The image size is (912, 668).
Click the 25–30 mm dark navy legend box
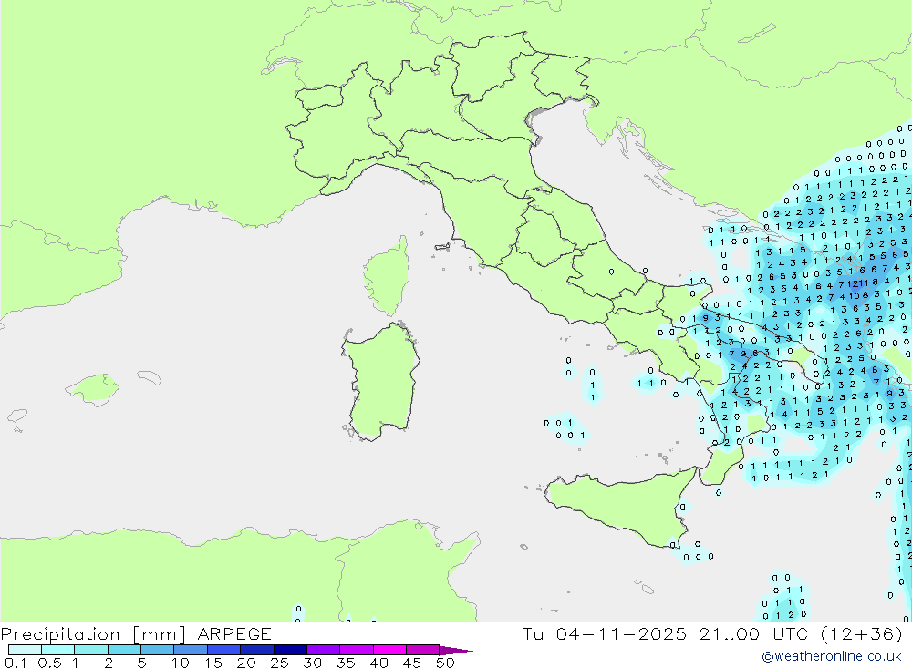click(x=290, y=650)
